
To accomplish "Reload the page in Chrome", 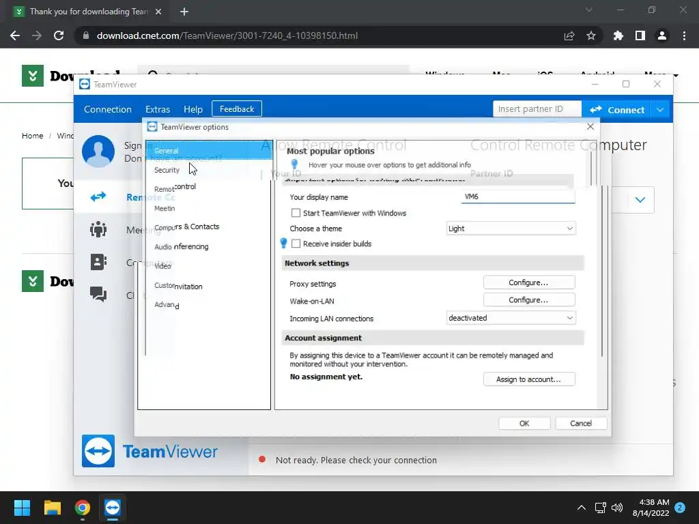I will click(x=59, y=35).
